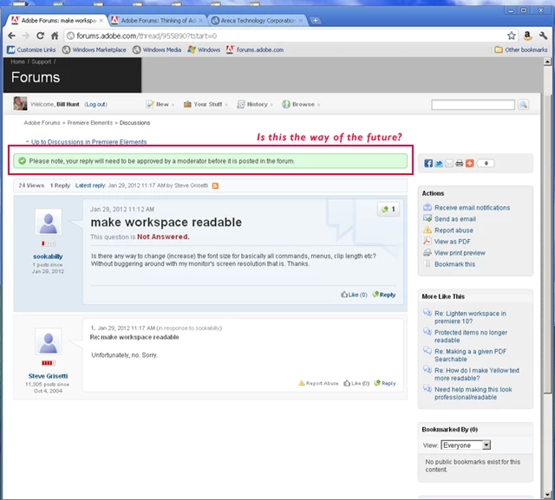Report Abuse on Steve Grisetti's reply
The image size is (555, 500).
[318, 383]
